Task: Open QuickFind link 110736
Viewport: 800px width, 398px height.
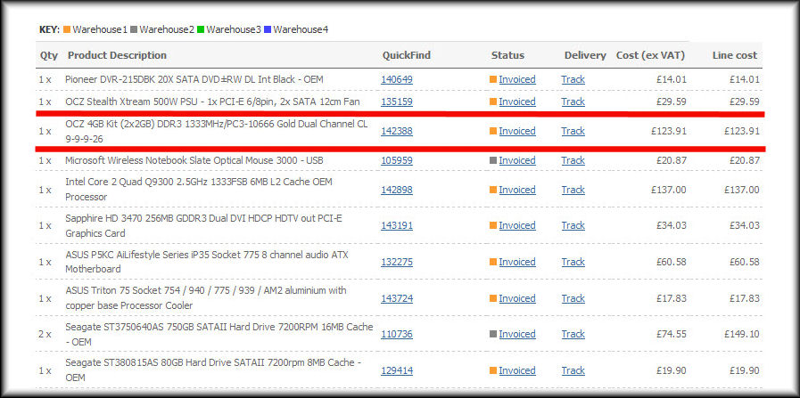Action: [x=396, y=334]
